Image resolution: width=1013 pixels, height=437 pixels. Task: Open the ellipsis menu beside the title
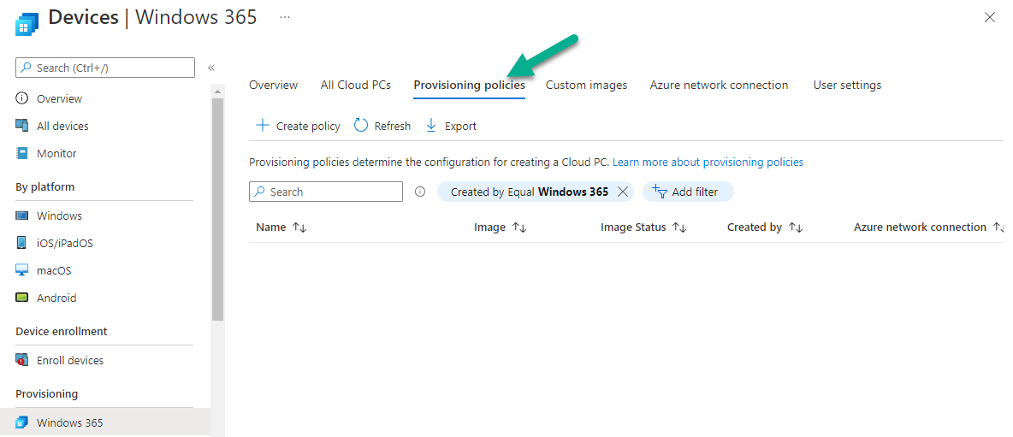click(x=284, y=17)
